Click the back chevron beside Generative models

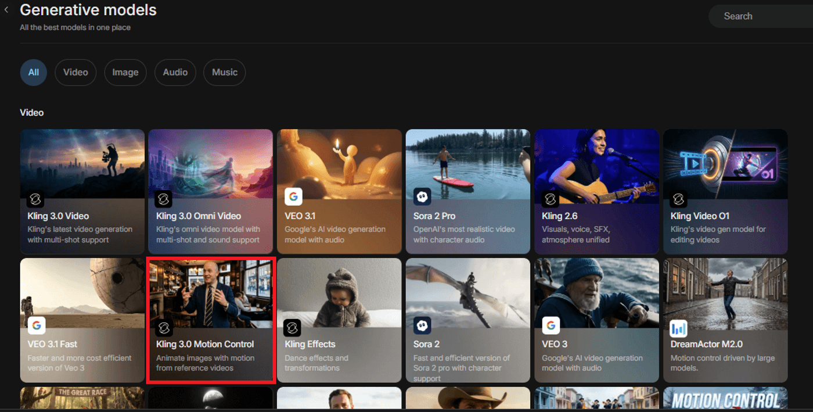tap(6, 10)
